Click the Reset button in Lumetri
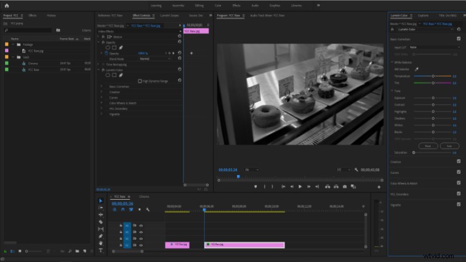Viewport: 466px width, 262px height. coord(428,146)
